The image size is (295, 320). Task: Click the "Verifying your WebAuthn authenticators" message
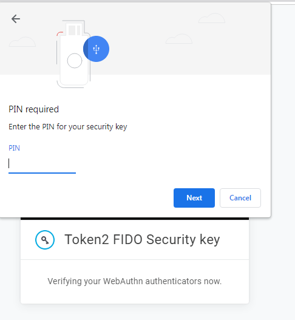tap(134, 281)
